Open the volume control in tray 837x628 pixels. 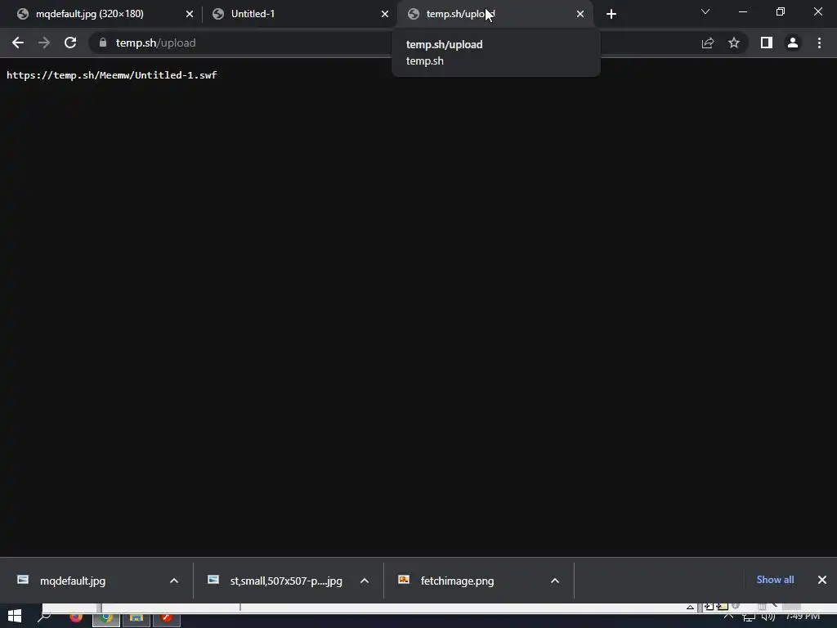point(768,617)
